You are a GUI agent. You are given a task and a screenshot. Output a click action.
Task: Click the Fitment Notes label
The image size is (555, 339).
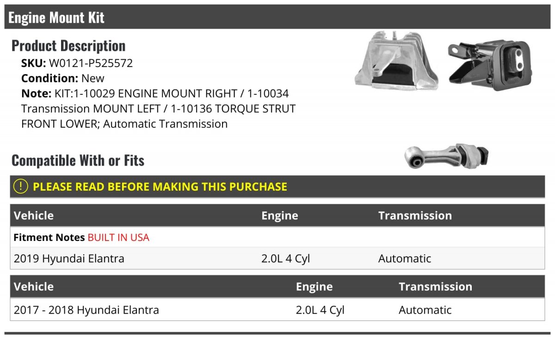[x=49, y=237]
